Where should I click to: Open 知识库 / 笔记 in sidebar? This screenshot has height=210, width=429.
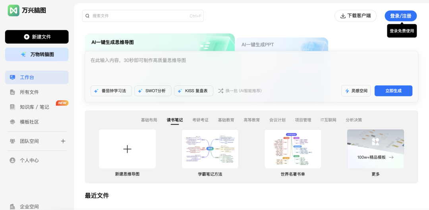37,107
